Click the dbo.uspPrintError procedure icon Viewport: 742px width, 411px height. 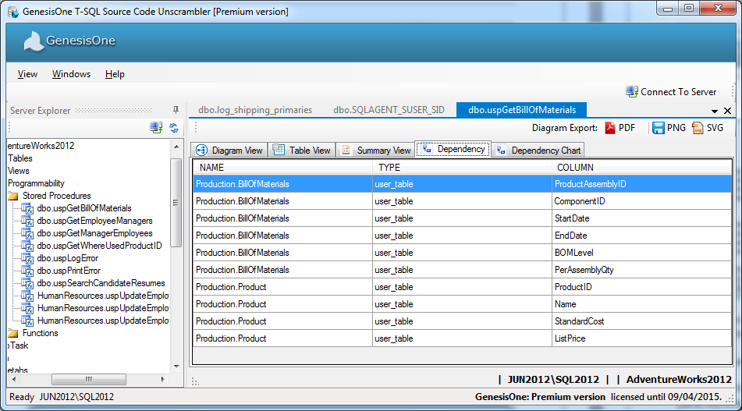pyautogui.click(x=27, y=271)
